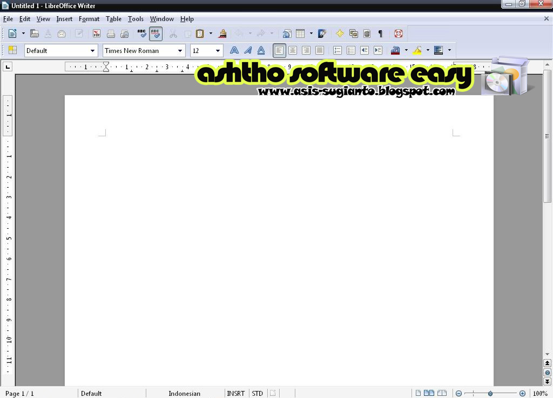The height and width of the screenshot is (398, 553).
Task: Click Default page style in status bar
Action: 91,393
